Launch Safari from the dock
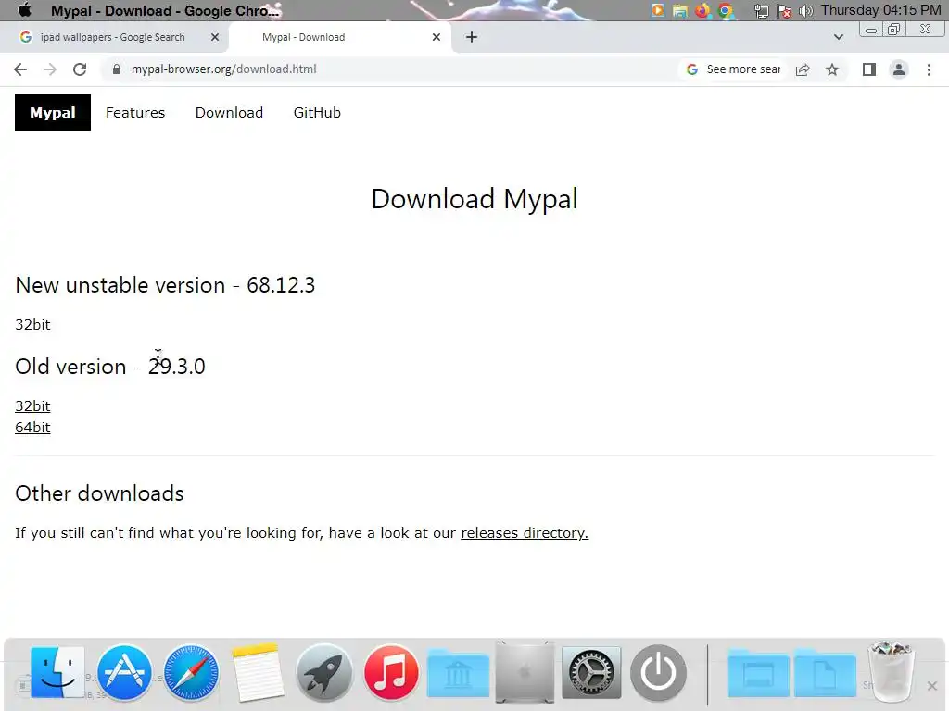949x711 pixels. [191, 672]
